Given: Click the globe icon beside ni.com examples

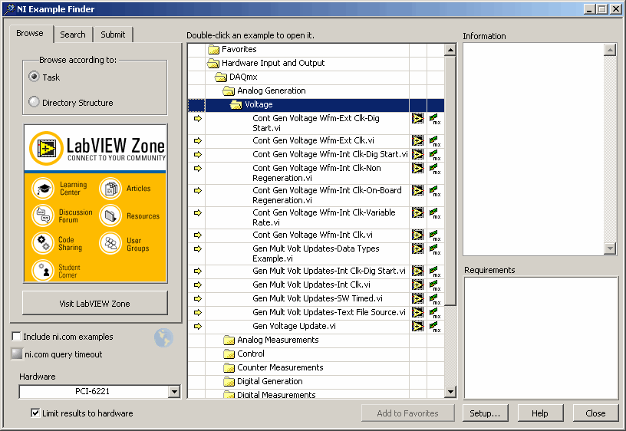Looking at the screenshot, I should tap(163, 338).
